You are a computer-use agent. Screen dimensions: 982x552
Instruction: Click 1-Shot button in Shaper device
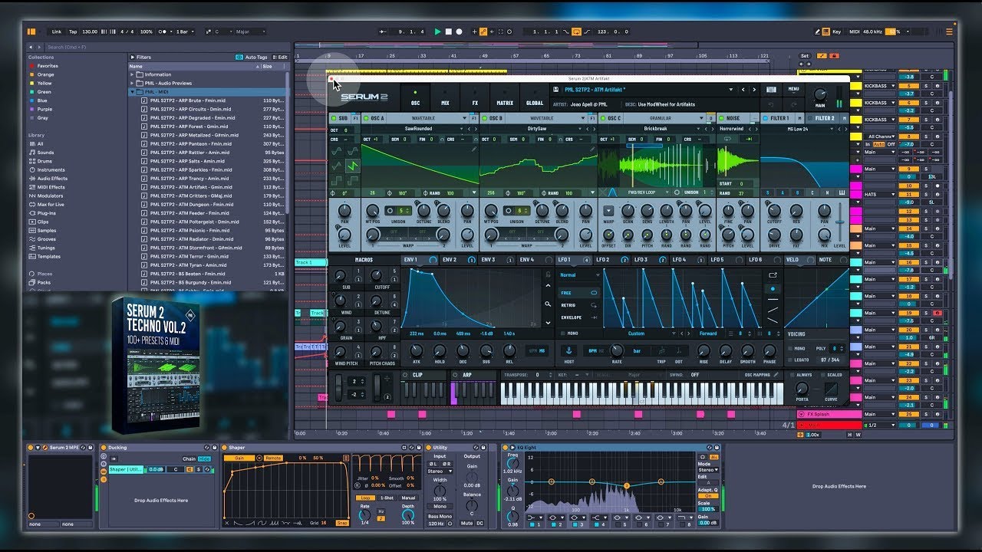point(387,498)
